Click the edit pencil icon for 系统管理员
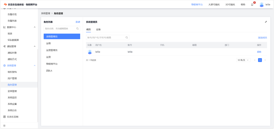The width and height of the screenshot is (274, 129). (x=266, y=22)
